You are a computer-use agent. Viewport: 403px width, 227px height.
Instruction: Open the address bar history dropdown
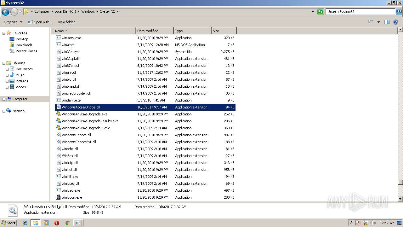click(313, 12)
